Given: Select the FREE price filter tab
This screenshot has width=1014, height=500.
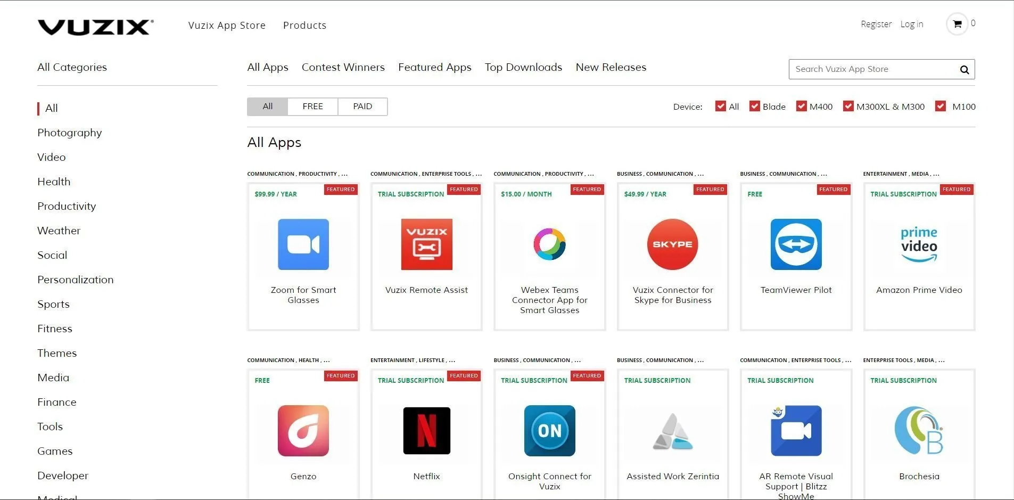Looking at the screenshot, I should [x=313, y=106].
